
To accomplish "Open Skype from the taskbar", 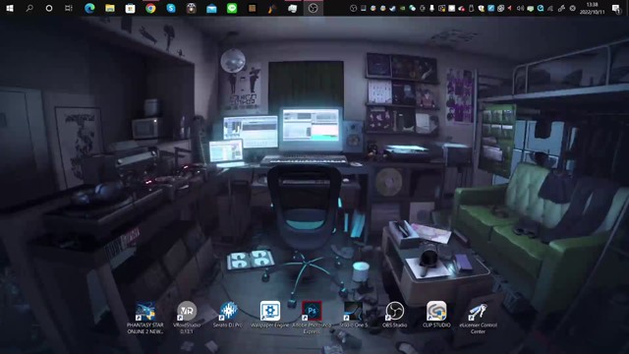I will [171, 8].
